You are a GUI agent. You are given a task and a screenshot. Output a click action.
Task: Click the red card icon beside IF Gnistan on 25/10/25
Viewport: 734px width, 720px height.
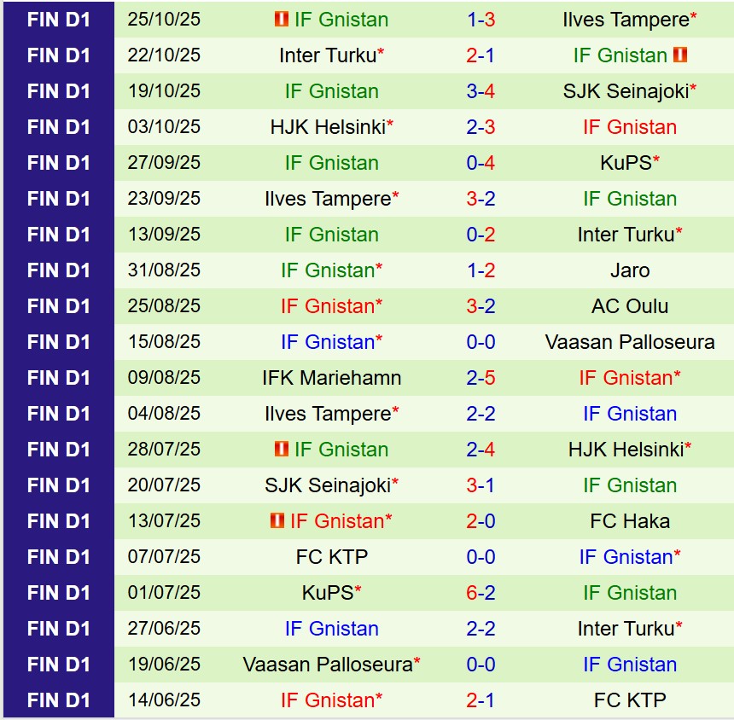tap(281, 20)
